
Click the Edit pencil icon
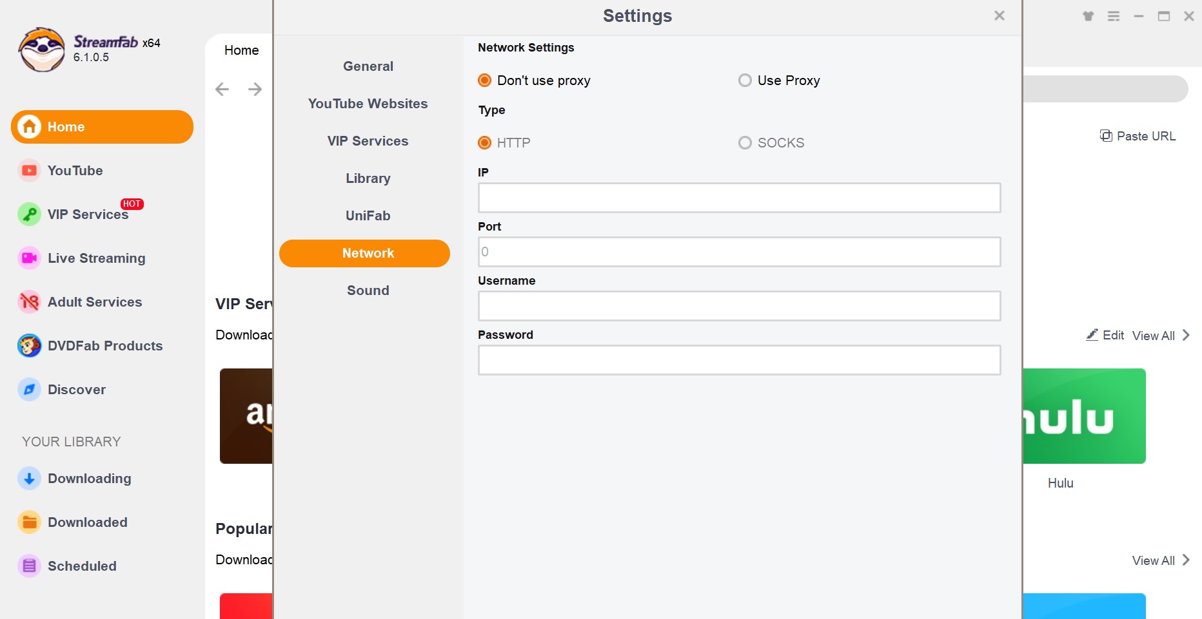click(x=1092, y=335)
